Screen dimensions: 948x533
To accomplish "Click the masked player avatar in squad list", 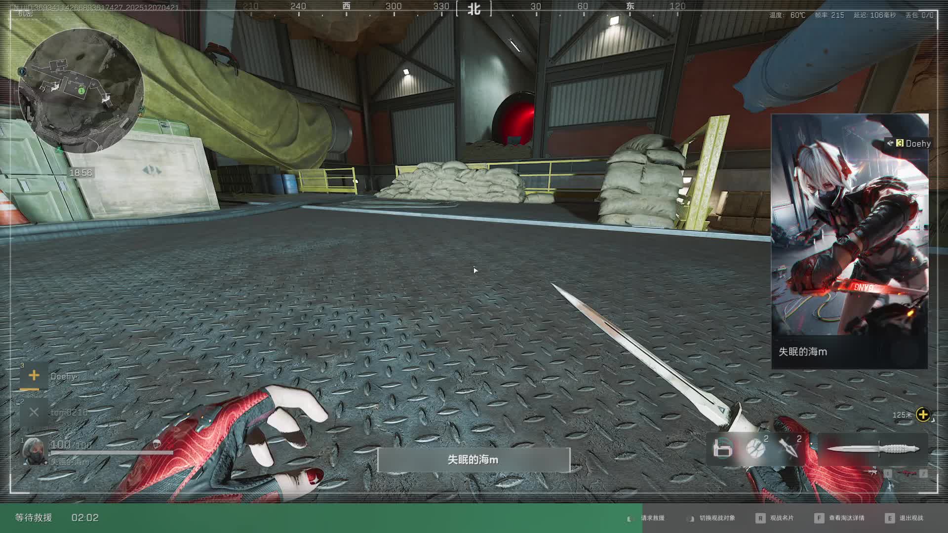I will click(x=35, y=451).
